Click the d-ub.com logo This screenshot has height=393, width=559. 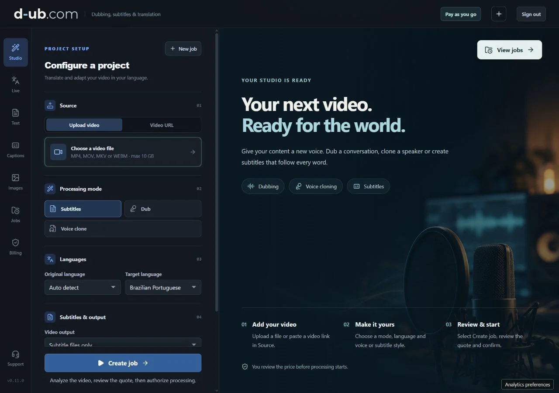coord(46,14)
